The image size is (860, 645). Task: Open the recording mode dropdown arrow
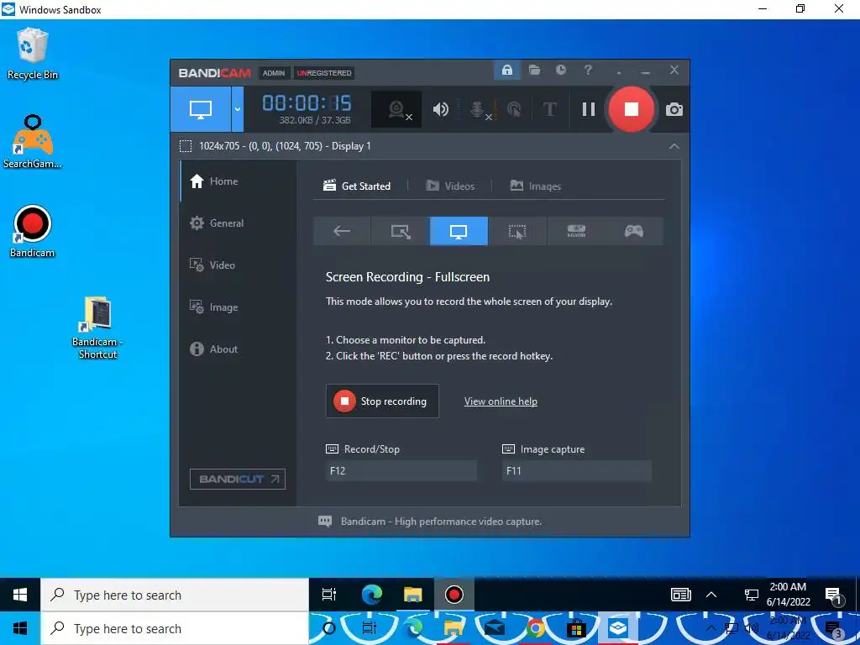click(238, 109)
